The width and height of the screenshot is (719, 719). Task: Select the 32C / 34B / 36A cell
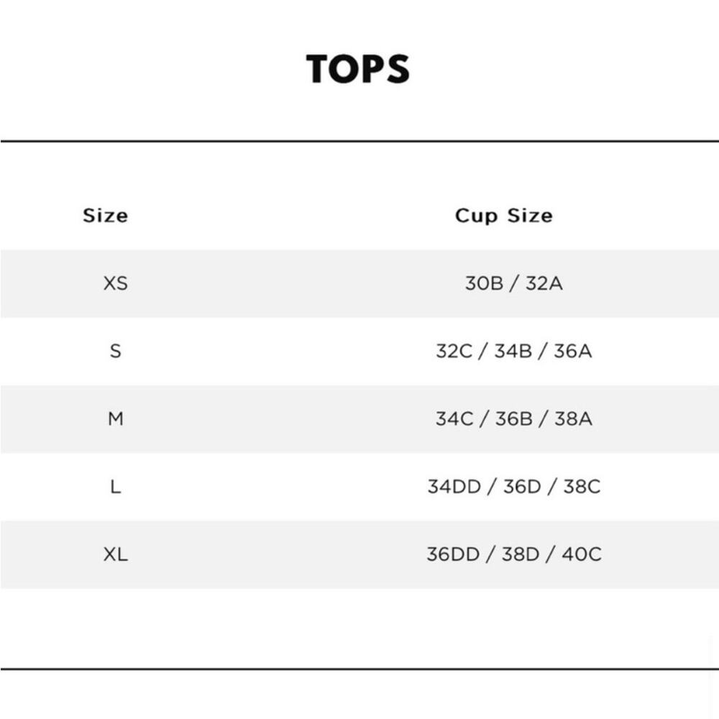point(514,352)
